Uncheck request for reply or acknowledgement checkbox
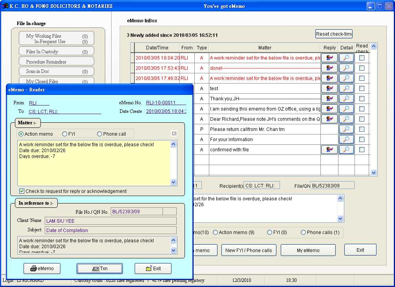Screen dimensions: 395x287 click(x=22, y=191)
